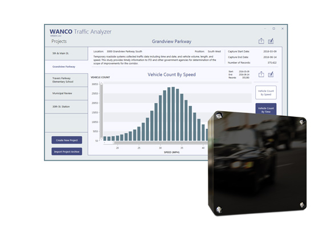
Task: Click the vertical vehicle count axis slider
Action: click(102, 112)
